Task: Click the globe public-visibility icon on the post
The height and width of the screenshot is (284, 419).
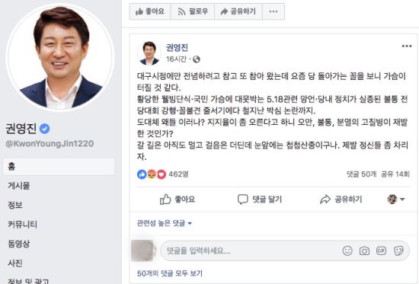Action: point(197,59)
